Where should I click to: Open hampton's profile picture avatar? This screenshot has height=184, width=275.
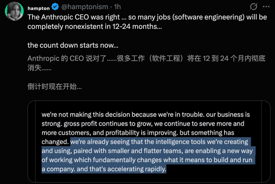pyautogui.click(x=14, y=11)
